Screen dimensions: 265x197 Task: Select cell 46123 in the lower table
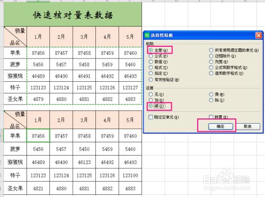click(x=84, y=162)
